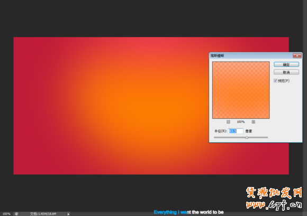The image size is (307, 216).
Task: Expand the status bar document info arrow
Action: pos(68,214)
